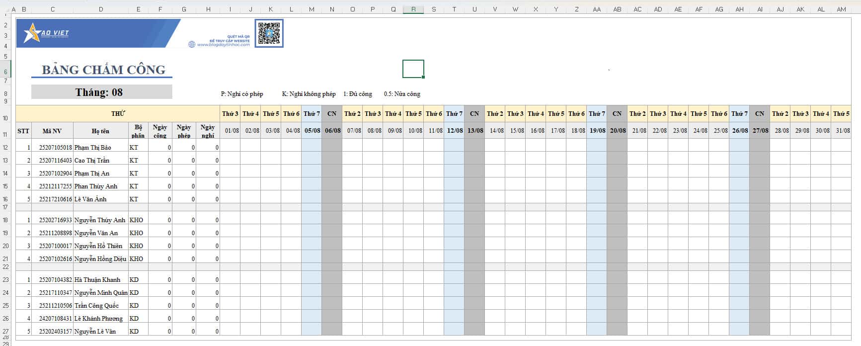This screenshot has width=861, height=346.
Task: Click KD department cell for Lê Khánh Phương
Action: [138, 319]
